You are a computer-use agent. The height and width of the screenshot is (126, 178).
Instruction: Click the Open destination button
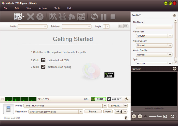click(x=108, y=111)
